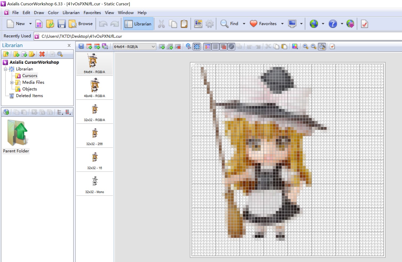Click the red X delete icon in Librarian panel

42,54
